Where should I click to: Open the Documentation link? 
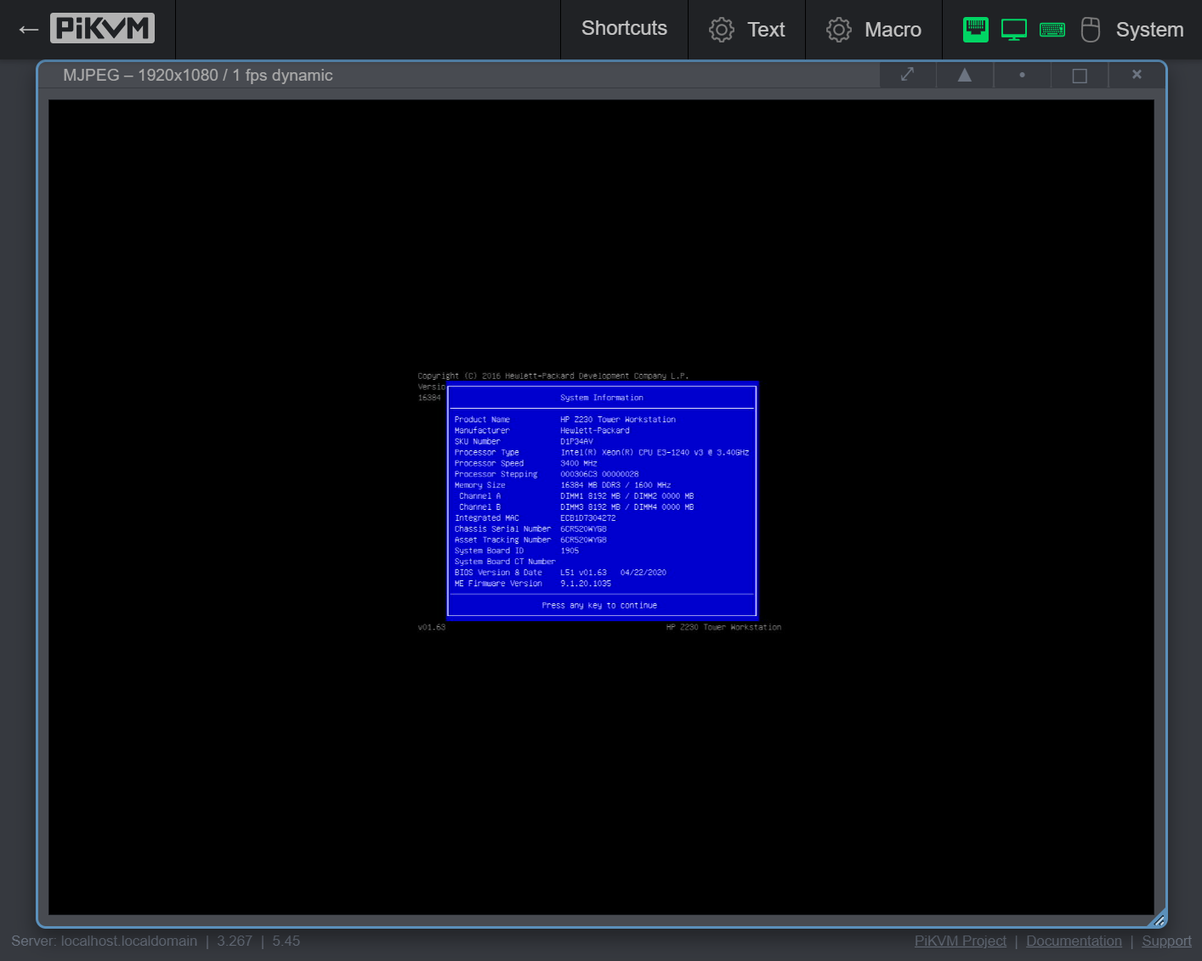1074,941
